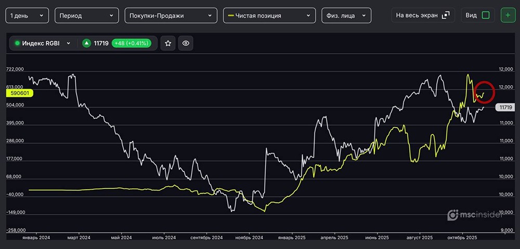Open the Покупки-Продажи dropdown
Image resolution: width=520 pixels, height=249 pixels.
pyautogui.click(x=171, y=16)
